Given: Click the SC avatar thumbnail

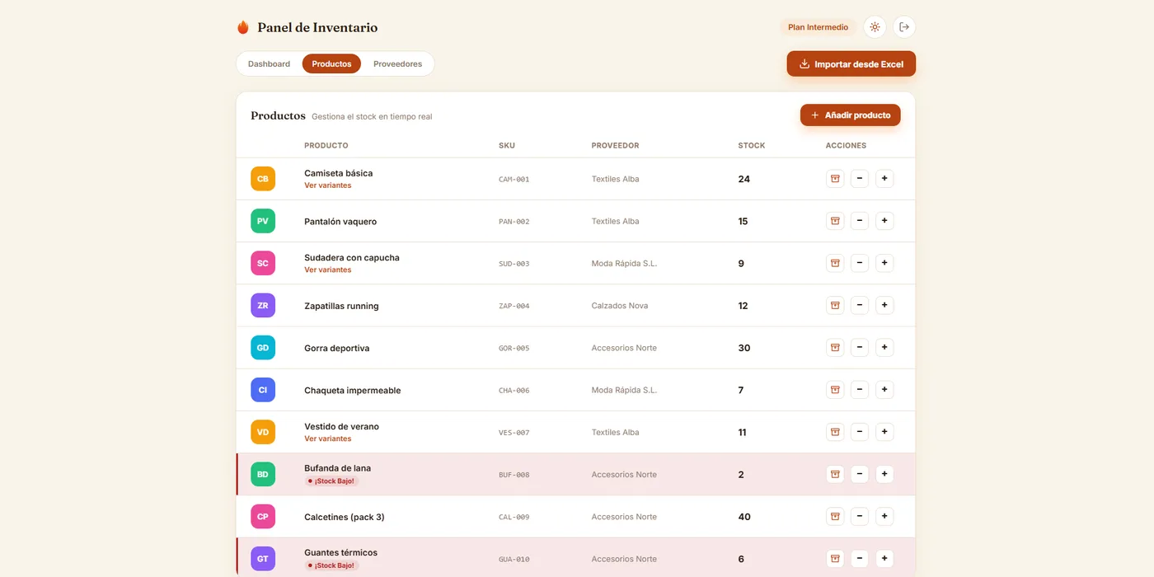Looking at the screenshot, I should click(263, 263).
